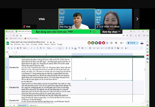
Task: Show next participants with the right arrow
Action: pyautogui.click(x=137, y=19)
